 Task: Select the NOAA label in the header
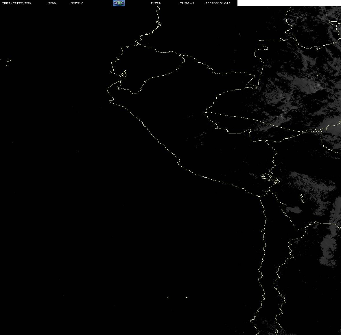point(52,3)
